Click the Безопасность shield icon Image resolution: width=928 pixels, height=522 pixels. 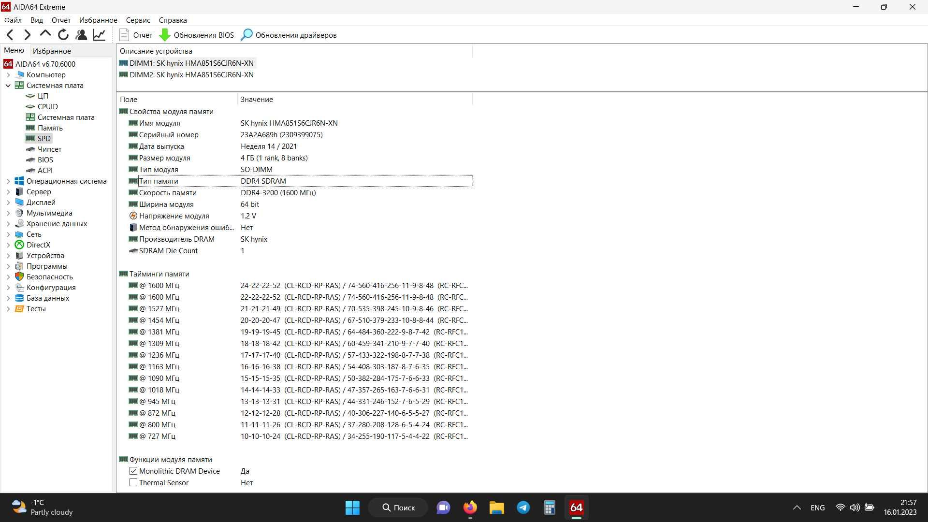(x=19, y=277)
